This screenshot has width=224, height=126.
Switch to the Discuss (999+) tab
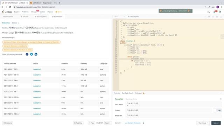(x=41, y=17)
